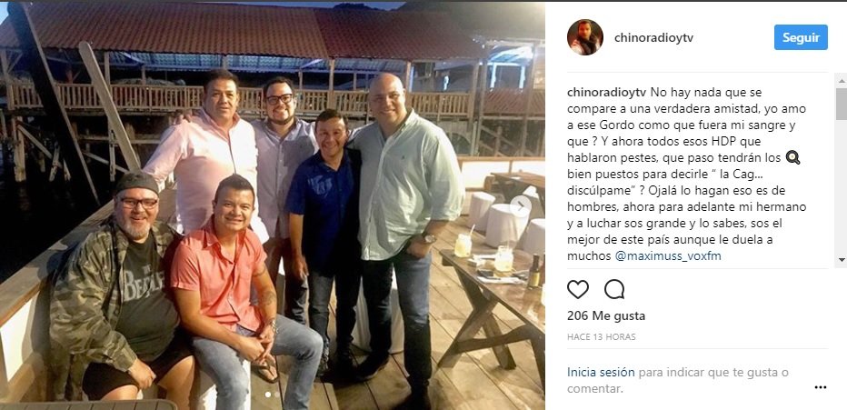Select the second carousel dot indicator
Image resolution: width=847 pixels, height=410 pixels.
coord(277,395)
